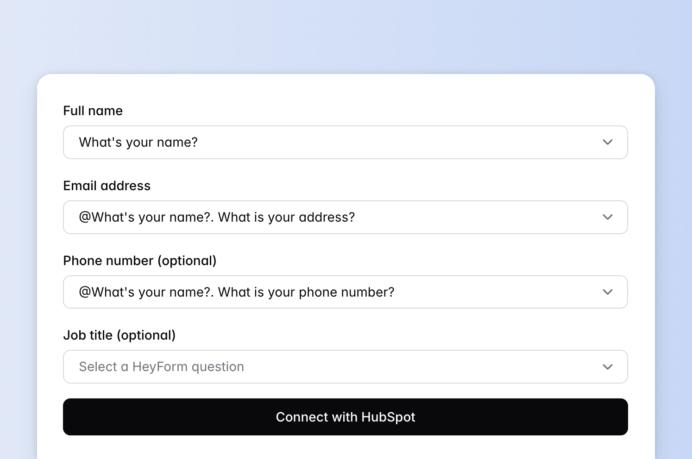The image size is (692, 459).
Task: Open the Select a HeyForm question dropdown
Action: pos(345,366)
